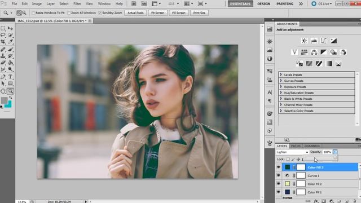This screenshot has width=361, height=203.
Task: Add a Levels adjustment
Action: [x=314, y=41]
